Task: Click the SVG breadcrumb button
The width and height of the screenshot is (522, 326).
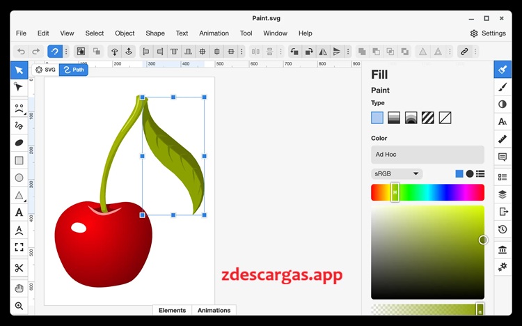Action: [x=46, y=70]
